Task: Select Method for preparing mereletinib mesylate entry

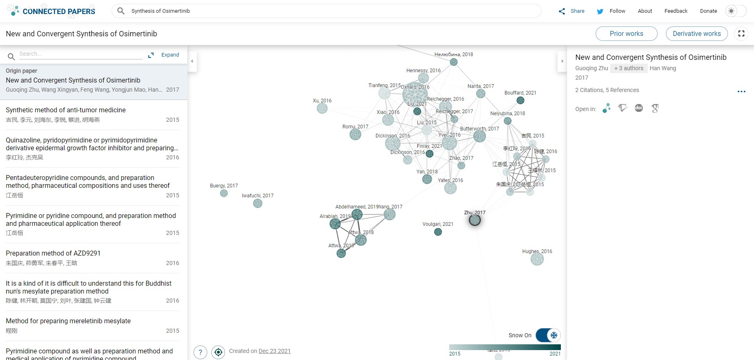Action: [x=93, y=326]
